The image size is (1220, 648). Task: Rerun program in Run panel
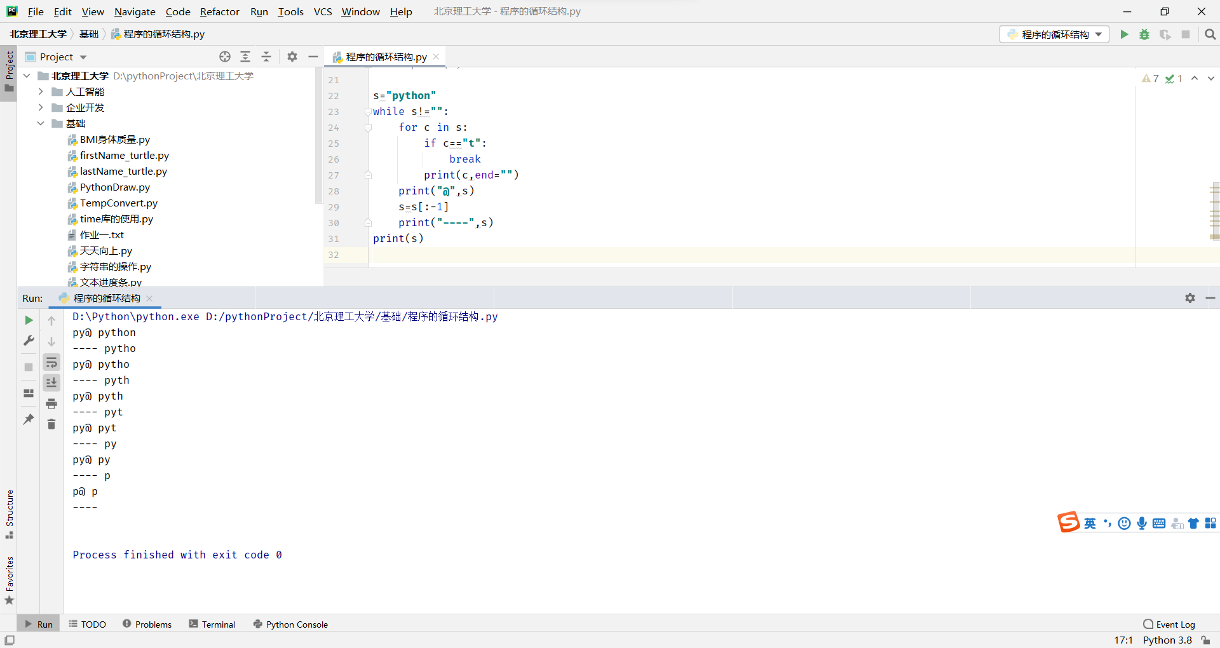(29, 320)
